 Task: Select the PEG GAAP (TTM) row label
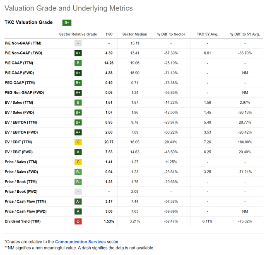[20, 83]
